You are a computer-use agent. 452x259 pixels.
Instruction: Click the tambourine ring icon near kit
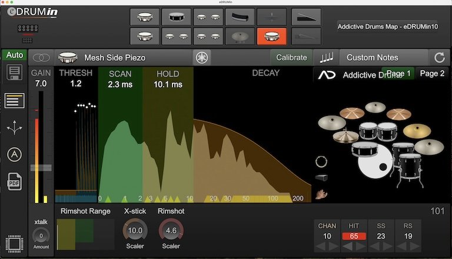pos(321,162)
